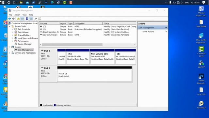The width and height of the screenshot is (209, 118).
Task: Select New Volume (D:) partition block
Action: (102, 57)
